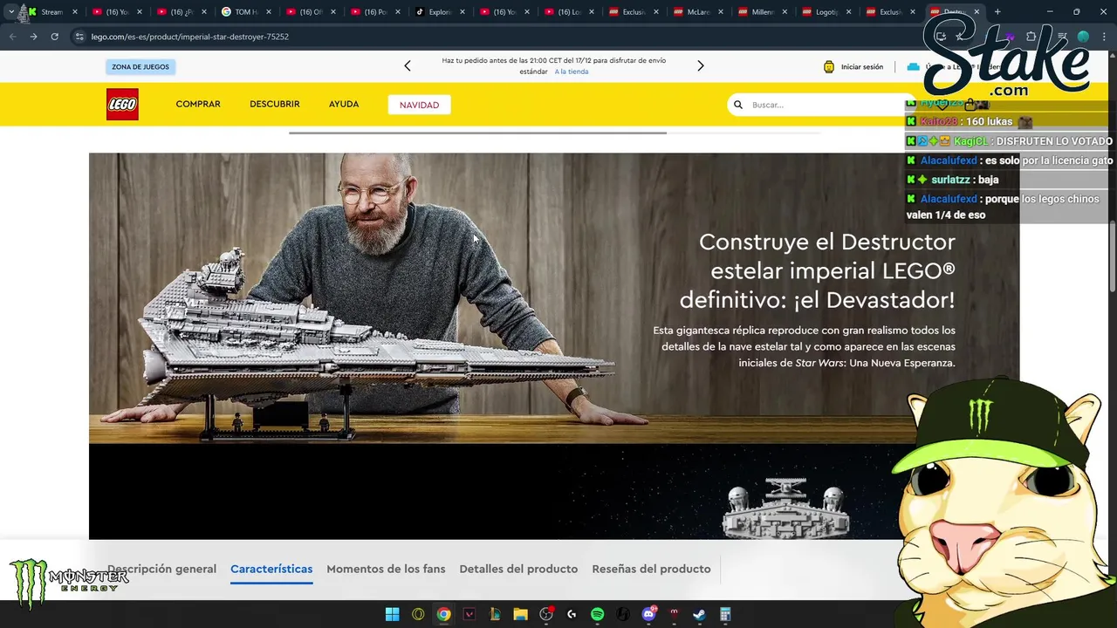Viewport: 1117px width, 628px height.
Task: Click the LEGO logo home icon
Action: click(x=122, y=104)
